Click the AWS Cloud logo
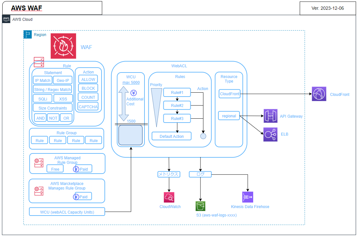Image resolution: width=357 pixels, height=237 pixels. [6, 19]
